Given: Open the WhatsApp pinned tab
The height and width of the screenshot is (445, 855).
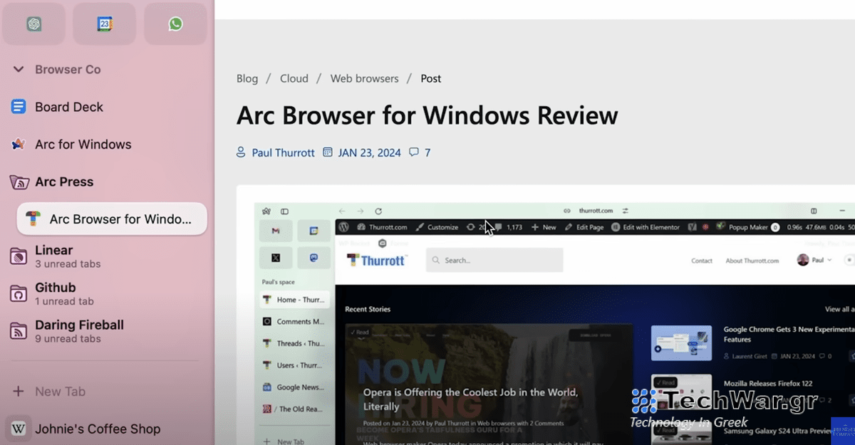Looking at the screenshot, I should pyautogui.click(x=175, y=23).
